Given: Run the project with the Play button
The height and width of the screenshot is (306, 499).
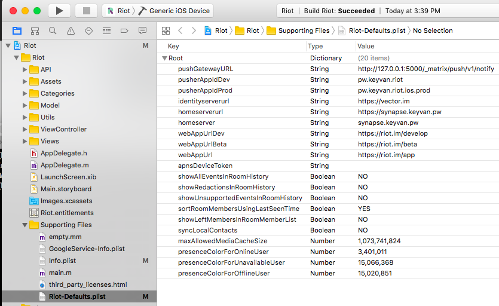Looking at the screenshot, I should [x=59, y=11].
